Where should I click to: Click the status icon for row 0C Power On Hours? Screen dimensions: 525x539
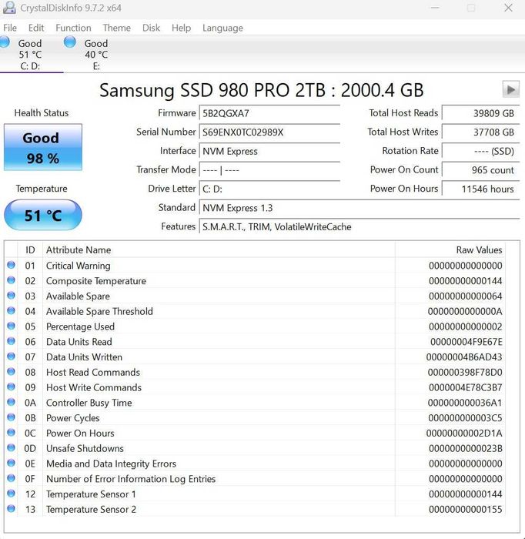coord(11,433)
